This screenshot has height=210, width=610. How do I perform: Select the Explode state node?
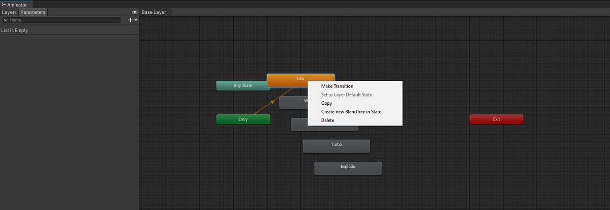348,168
